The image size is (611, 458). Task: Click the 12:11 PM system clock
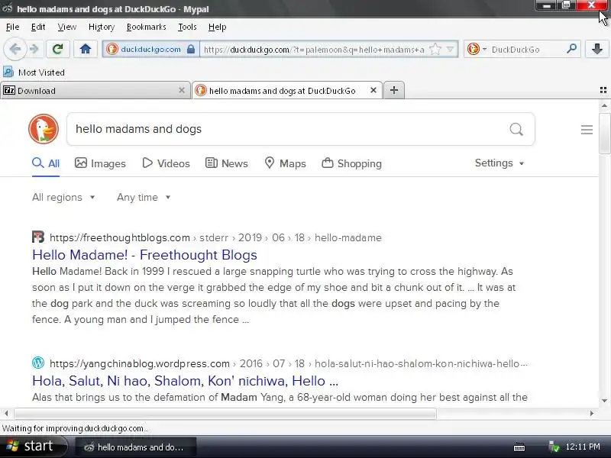tap(583, 447)
